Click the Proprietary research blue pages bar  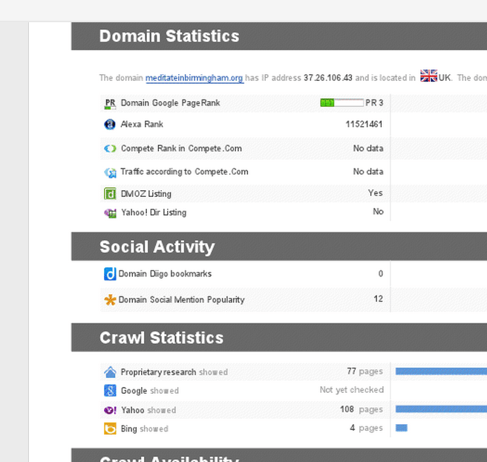[441, 371]
